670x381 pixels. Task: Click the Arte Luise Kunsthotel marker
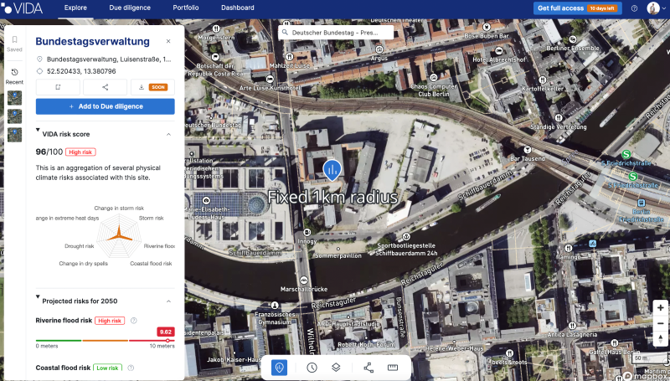[x=270, y=79]
